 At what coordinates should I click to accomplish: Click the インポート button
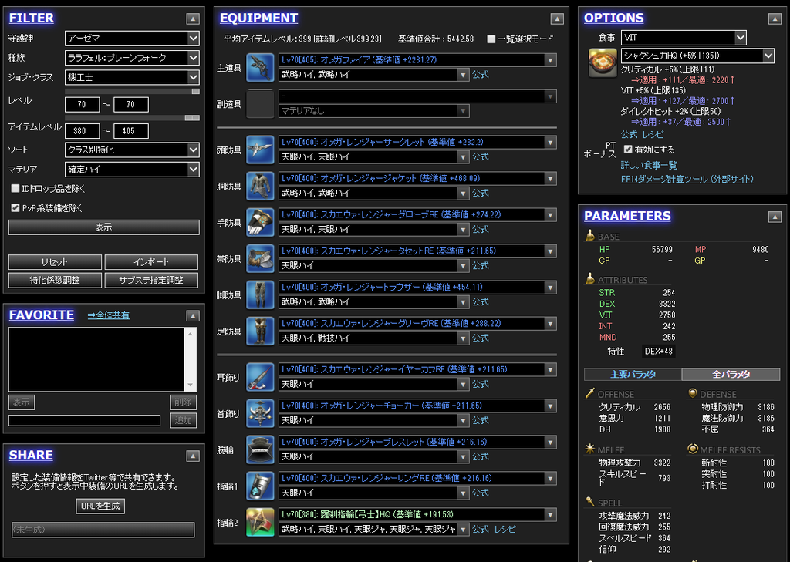(x=151, y=262)
